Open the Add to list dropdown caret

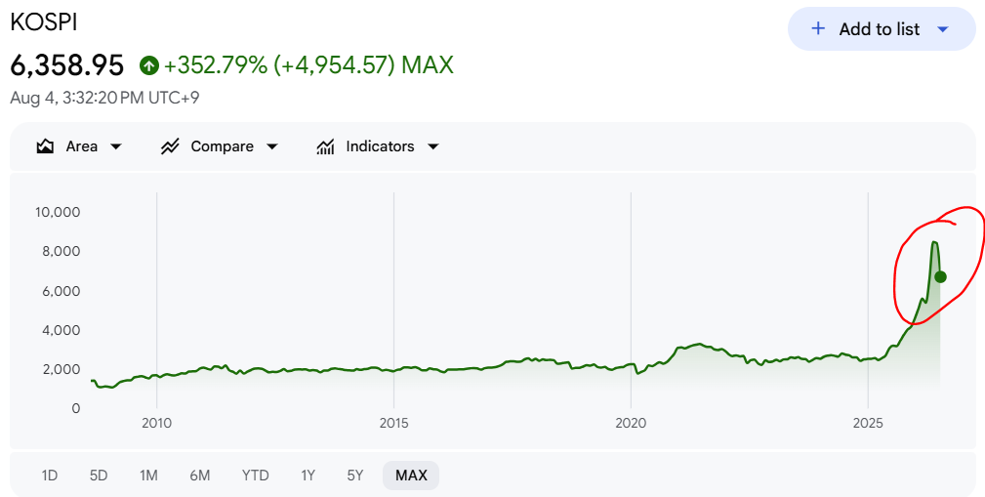tap(942, 29)
